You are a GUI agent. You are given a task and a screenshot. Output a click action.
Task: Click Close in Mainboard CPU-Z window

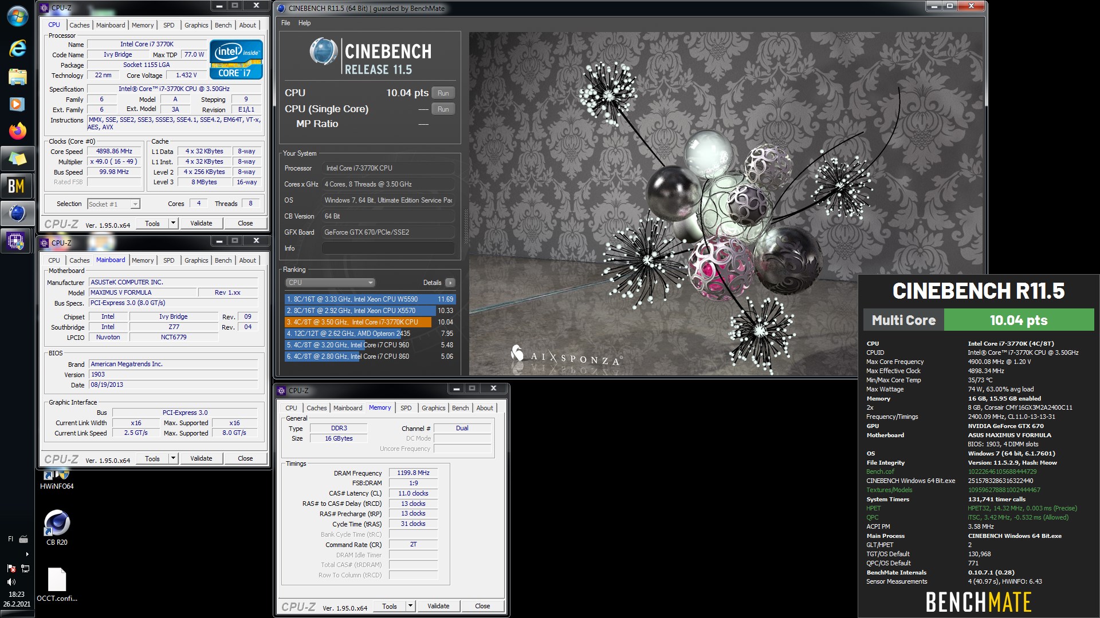click(245, 458)
